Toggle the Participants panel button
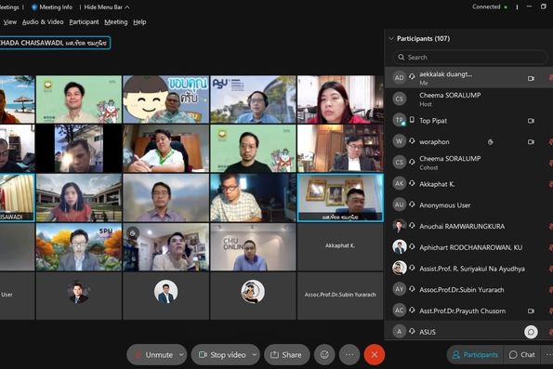Image resolution: width=553 pixels, height=369 pixels. click(x=475, y=354)
